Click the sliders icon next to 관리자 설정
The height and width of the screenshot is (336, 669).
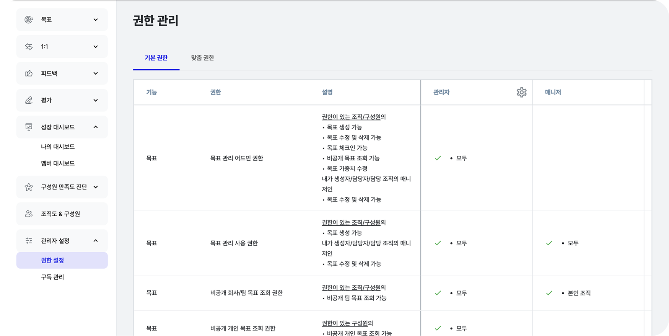pyautogui.click(x=29, y=241)
